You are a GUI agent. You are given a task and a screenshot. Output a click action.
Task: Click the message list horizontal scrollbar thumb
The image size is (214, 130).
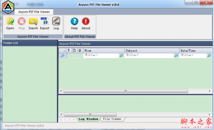[126, 91]
